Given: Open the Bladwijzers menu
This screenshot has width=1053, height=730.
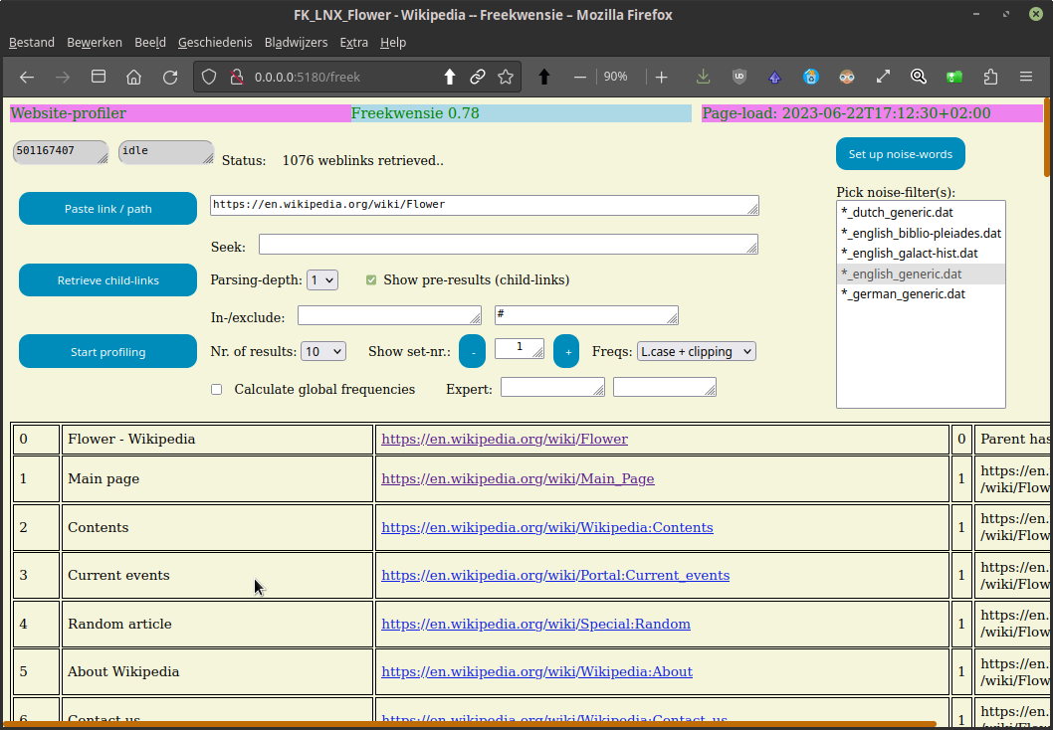Looking at the screenshot, I should [297, 43].
